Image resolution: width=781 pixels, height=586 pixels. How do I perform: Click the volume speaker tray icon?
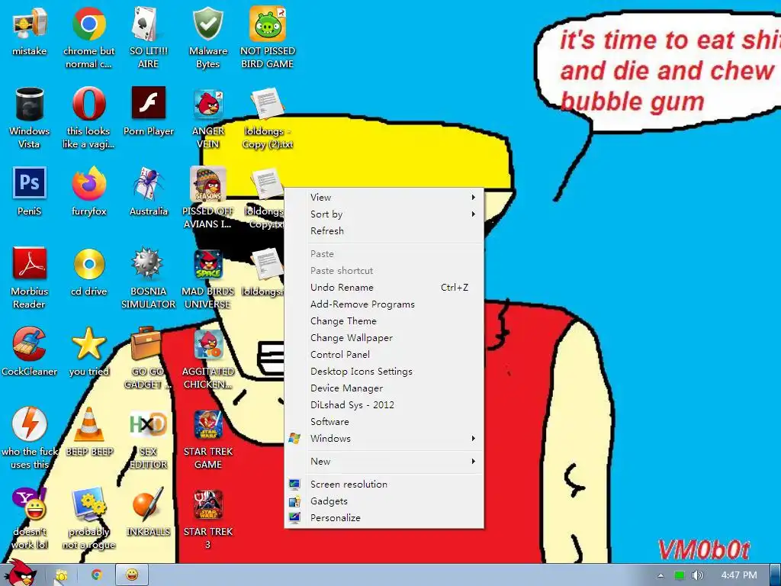coord(697,575)
